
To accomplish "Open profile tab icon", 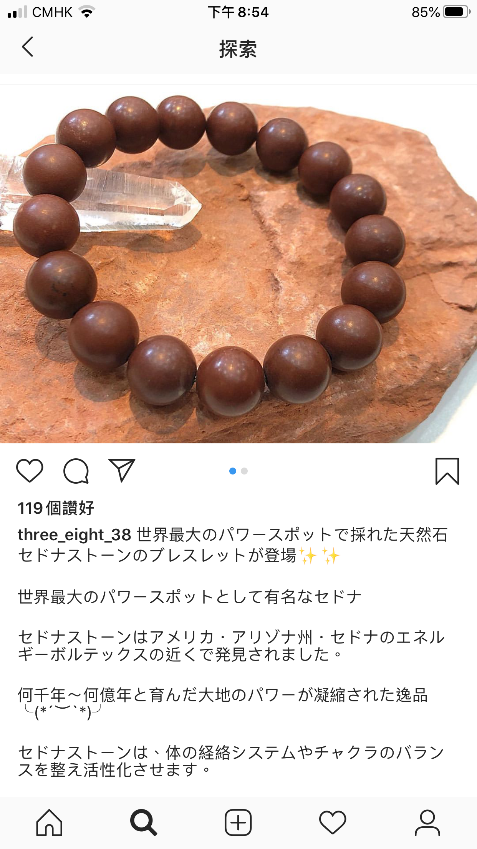I will [x=427, y=823].
